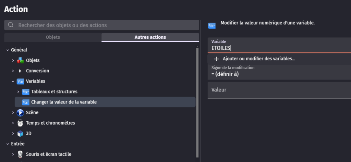Click the Variables Var icon
The width and height of the screenshot is (351, 162).
pos(20,82)
